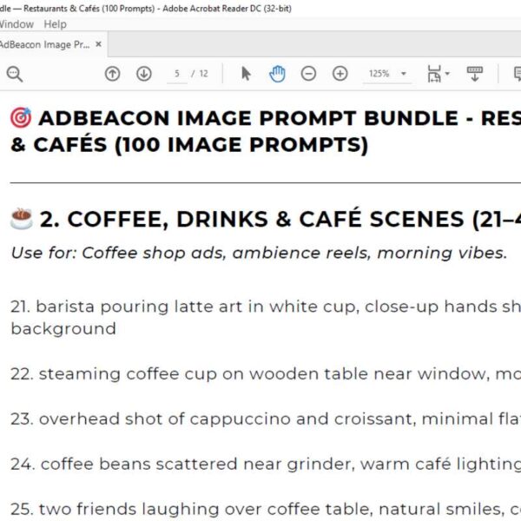Click the current page number field
This screenshot has width=521, height=521.
(x=177, y=75)
